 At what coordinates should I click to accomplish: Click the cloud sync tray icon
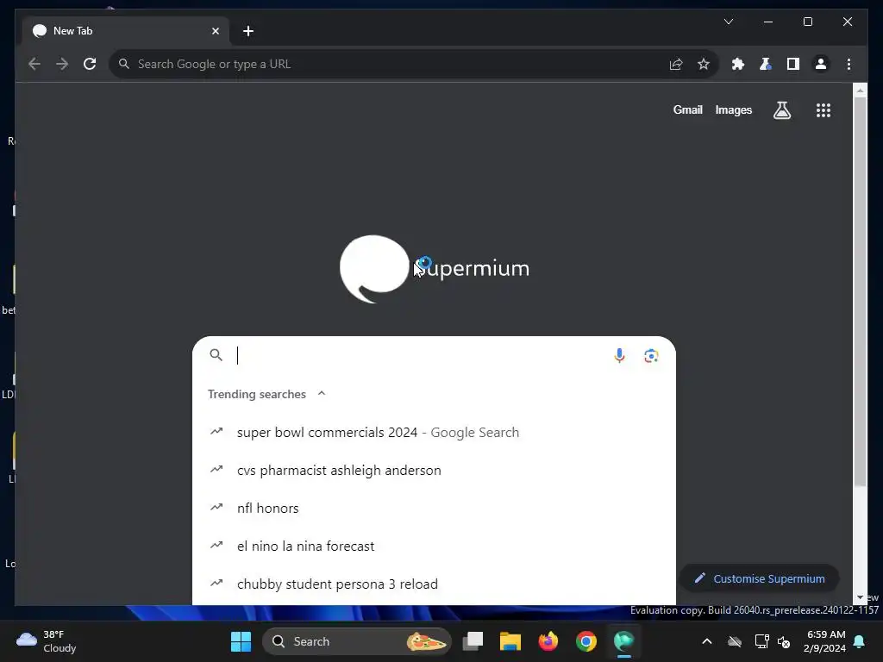click(735, 641)
